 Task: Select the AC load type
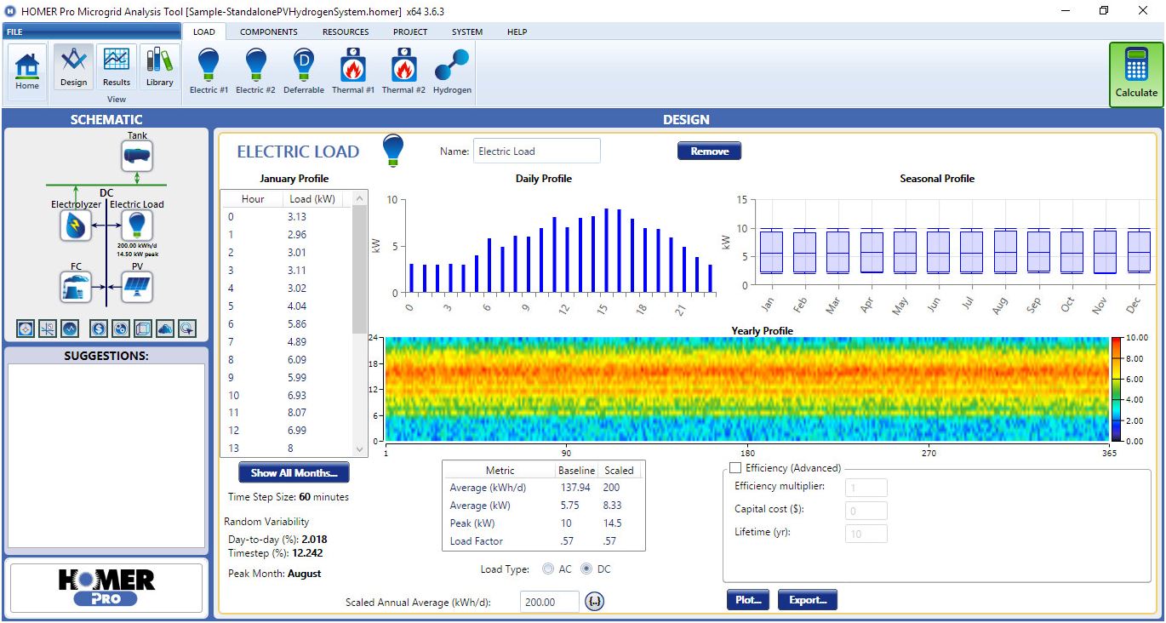click(x=548, y=569)
